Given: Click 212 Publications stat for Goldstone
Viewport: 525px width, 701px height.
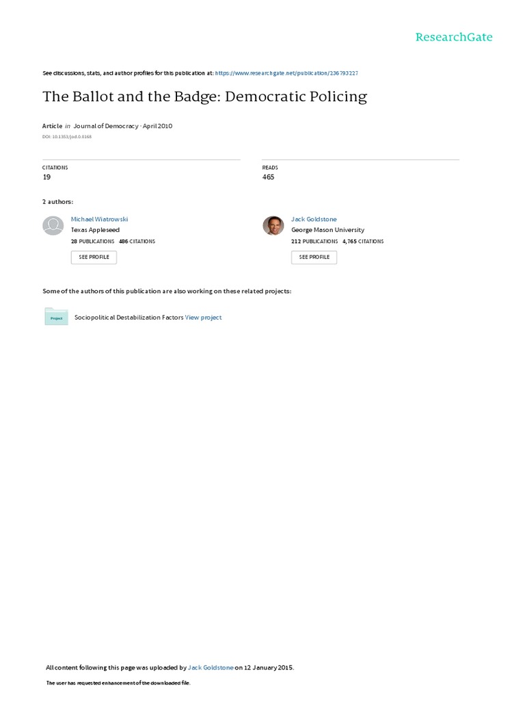Looking at the screenshot, I should point(314,242).
